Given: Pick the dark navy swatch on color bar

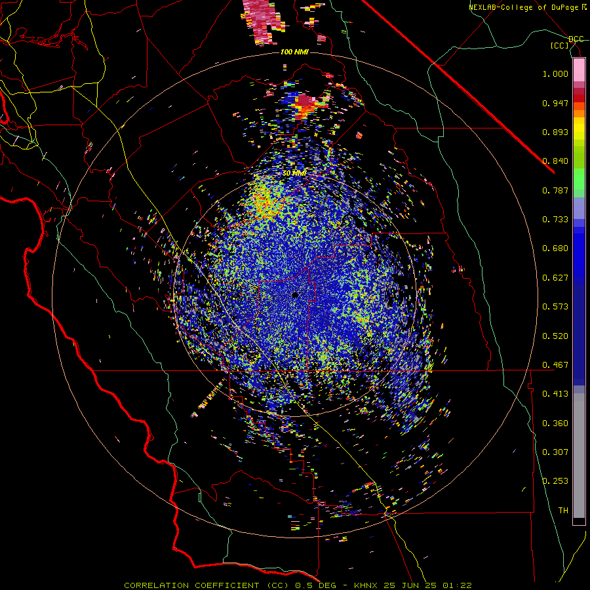Looking at the screenshot, I should click(x=579, y=335).
